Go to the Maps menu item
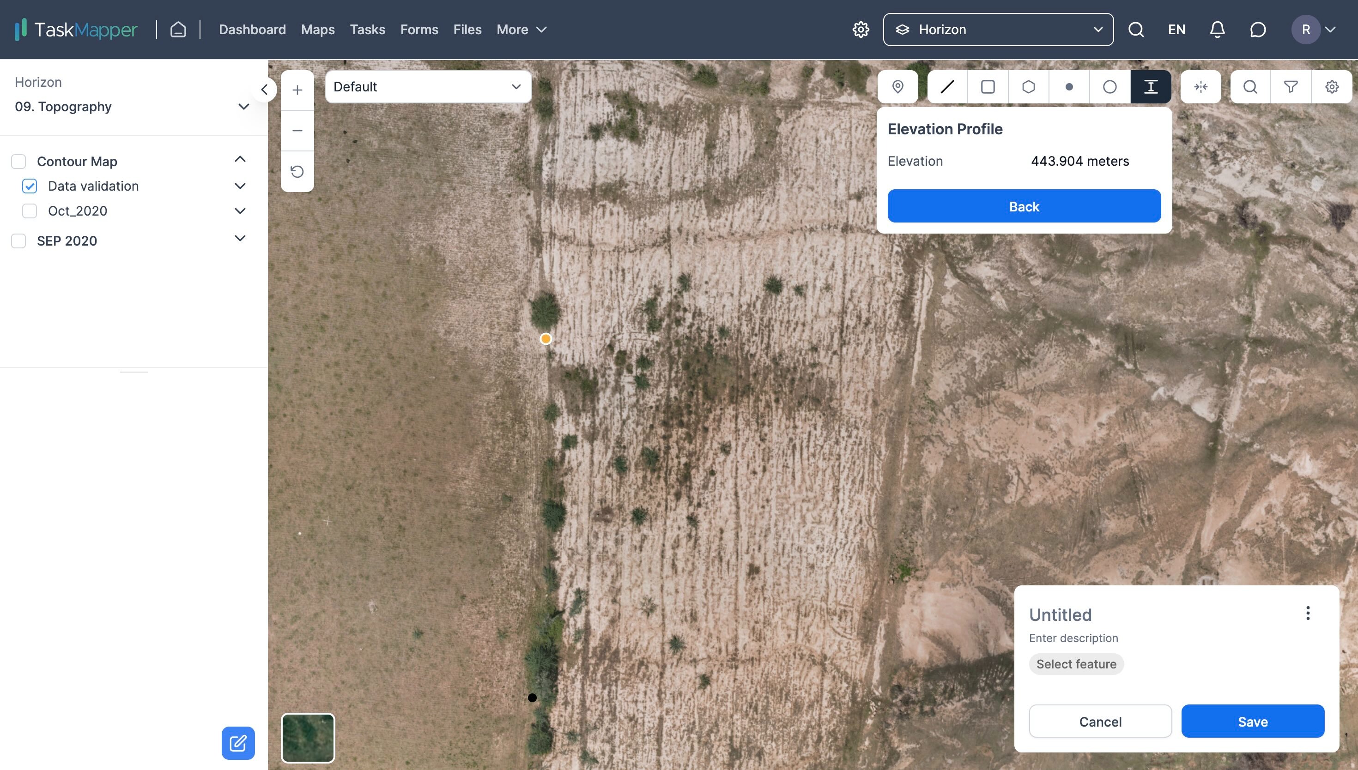This screenshot has height=770, width=1358. click(318, 30)
